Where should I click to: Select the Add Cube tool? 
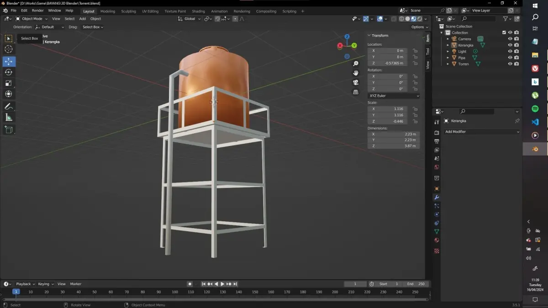9,130
